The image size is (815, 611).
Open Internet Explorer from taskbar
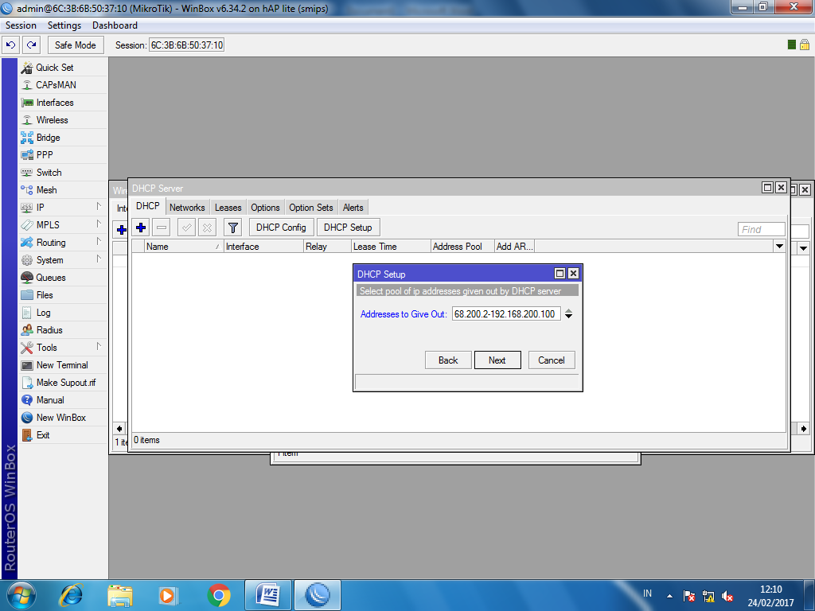coord(71,595)
